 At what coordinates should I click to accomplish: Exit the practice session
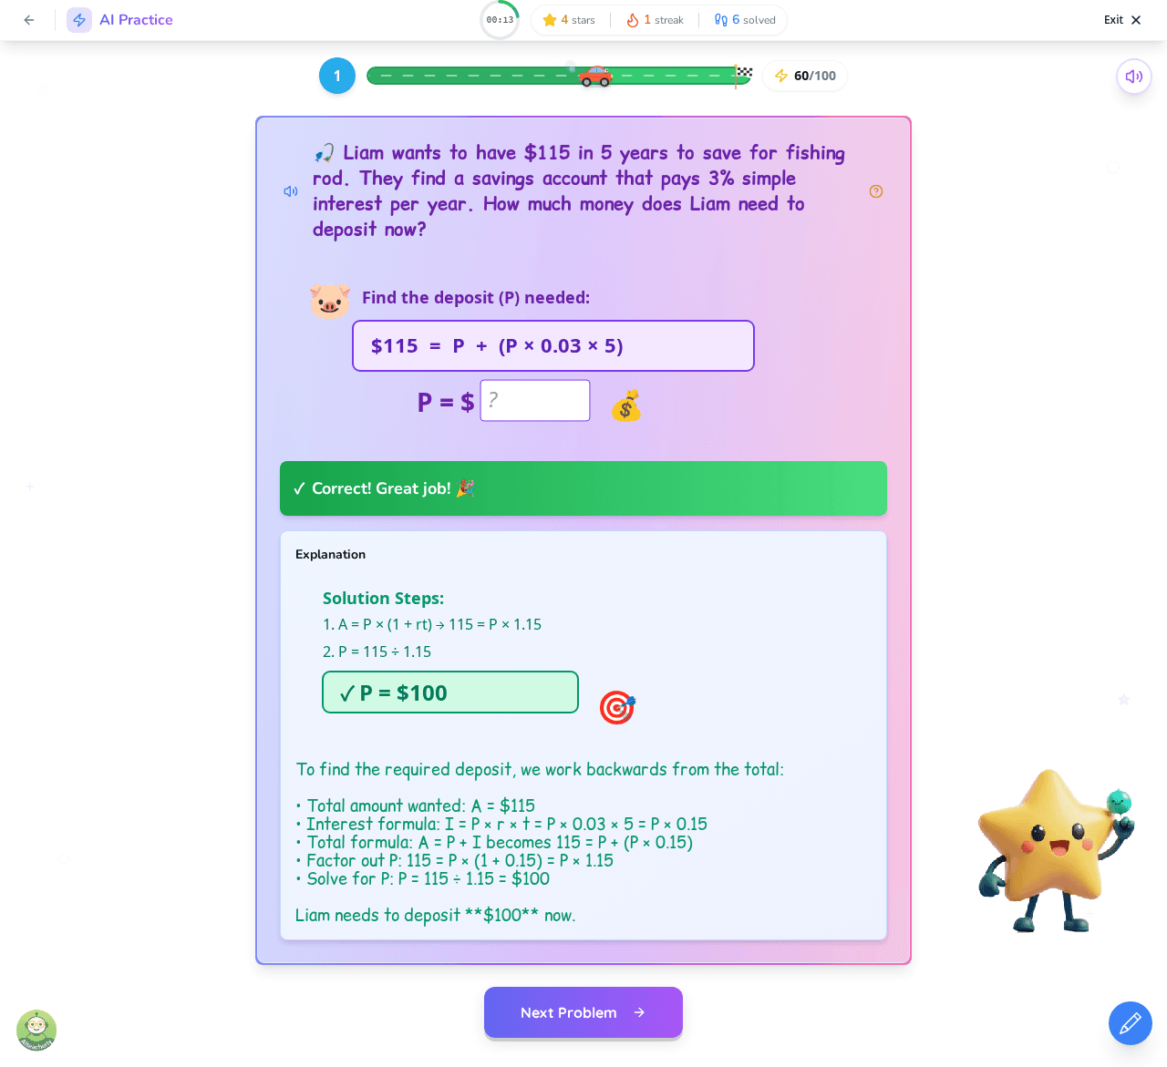(x=1122, y=20)
